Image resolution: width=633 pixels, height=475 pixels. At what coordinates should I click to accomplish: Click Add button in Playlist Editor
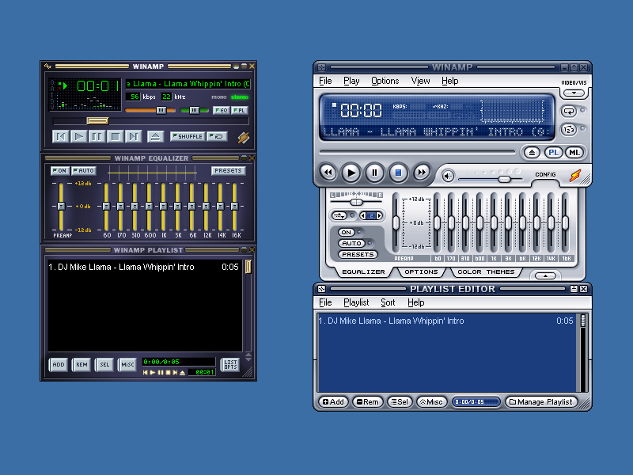tap(333, 402)
